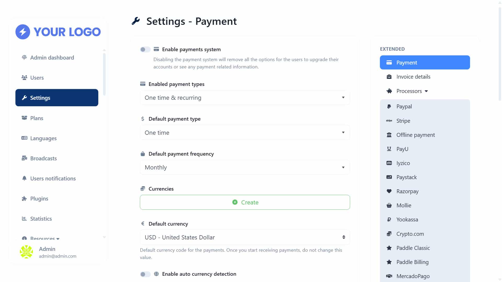Click the Plugins puzzle piece icon
This screenshot has width=502, height=282.
tap(24, 198)
